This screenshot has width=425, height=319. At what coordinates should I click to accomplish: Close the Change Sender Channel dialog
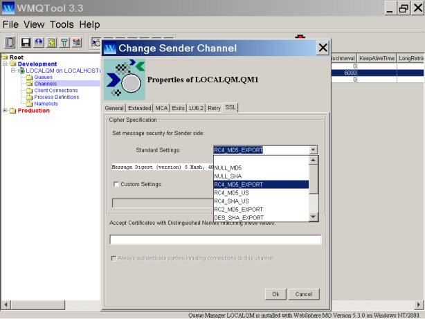point(323,48)
